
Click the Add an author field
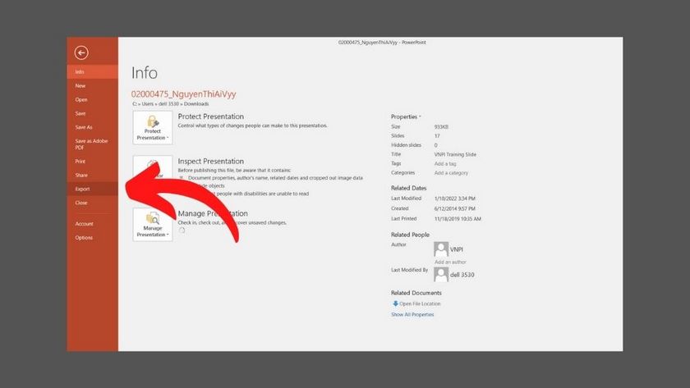point(450,262)
